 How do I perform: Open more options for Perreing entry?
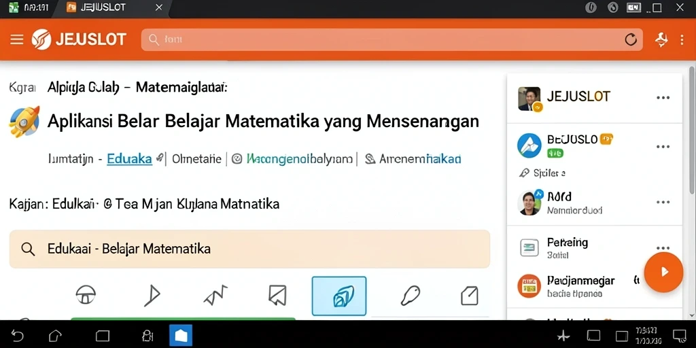pyautogui.click(x=663, y=248)
